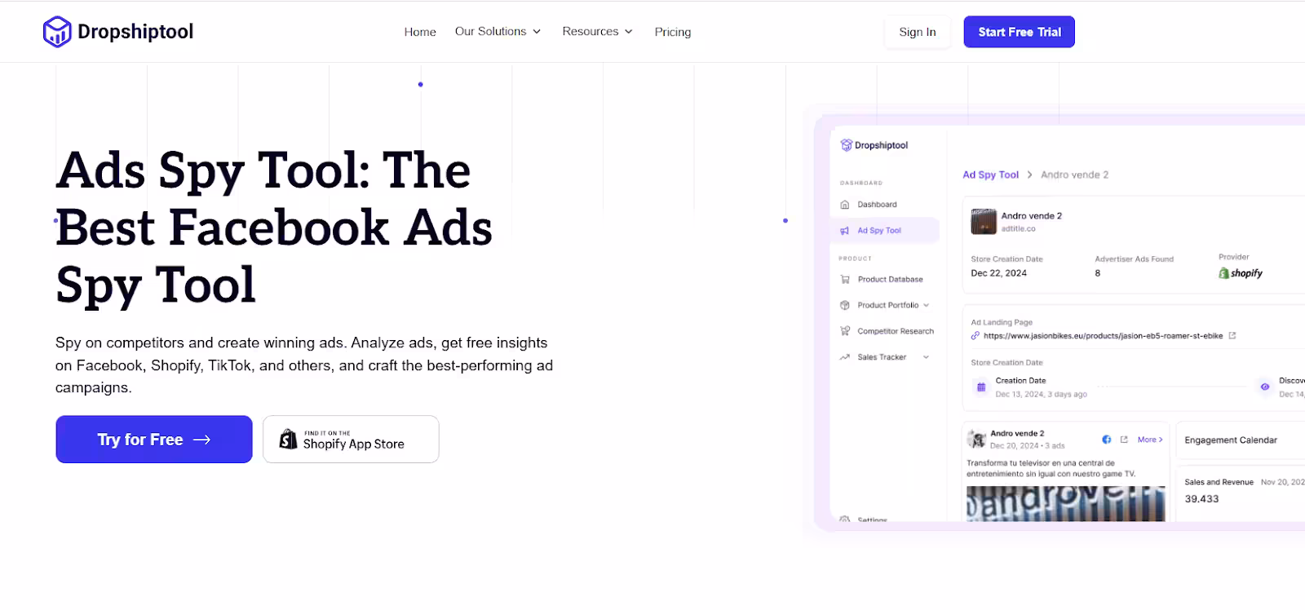
Task: Click the Try for Free button
Action: point(154,440)
